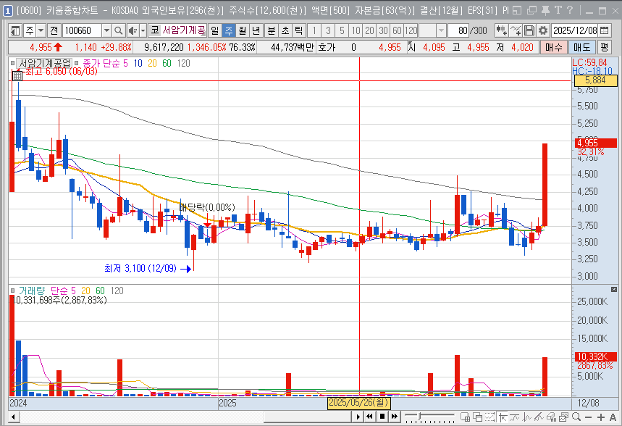The width and height of the screenshot is (622, 426).
Task: Open help question mark icon
Action: [570, 10]
